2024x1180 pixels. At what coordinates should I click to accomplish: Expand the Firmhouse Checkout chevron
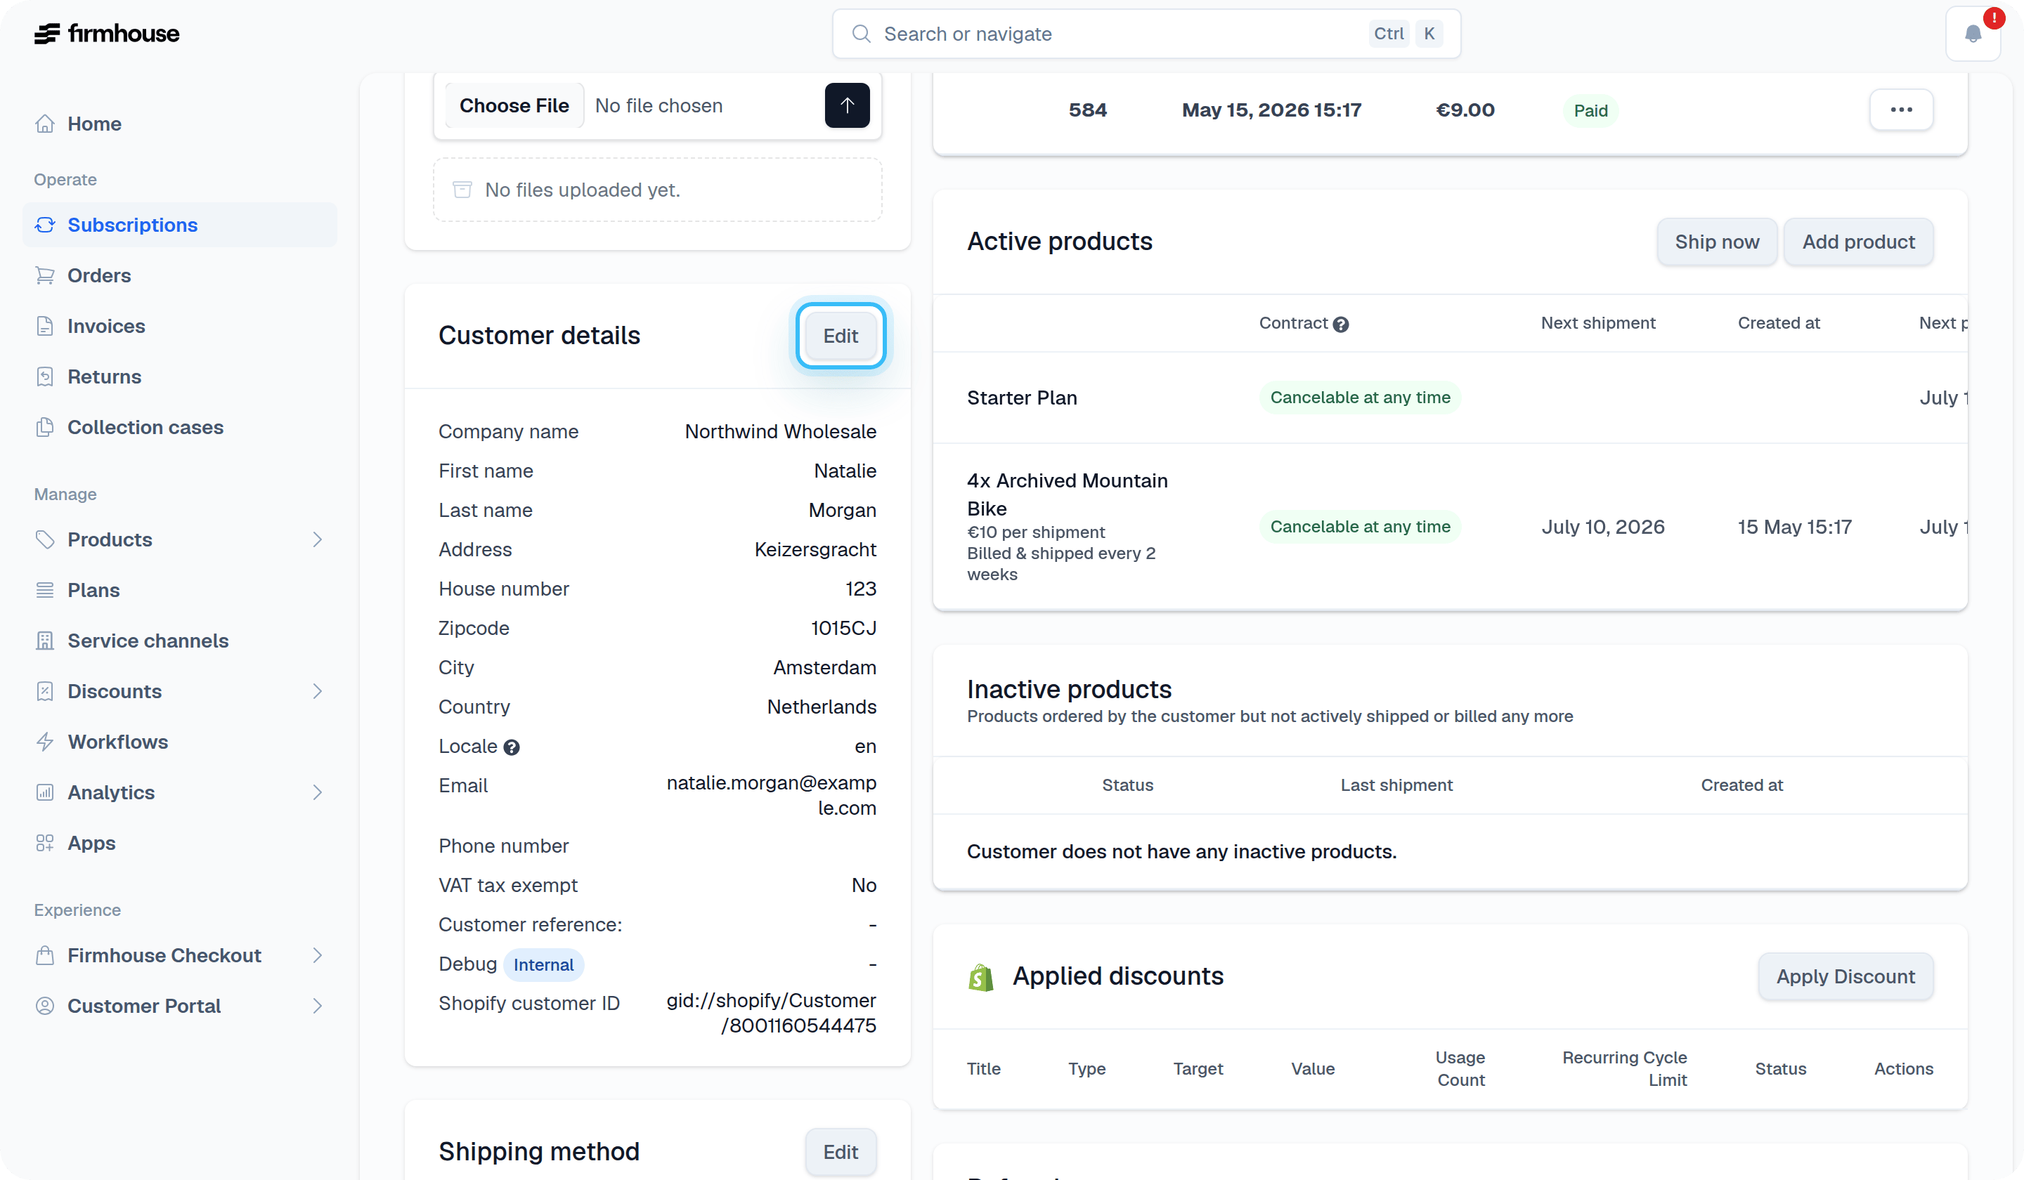click(317, 955)
